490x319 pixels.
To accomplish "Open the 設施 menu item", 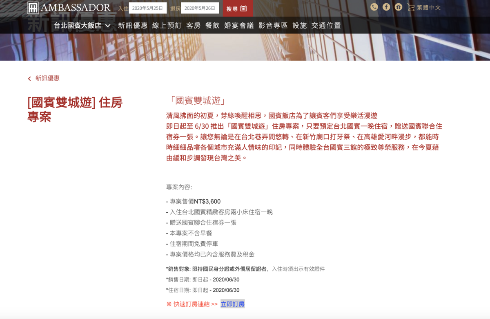I will point(300,26).
